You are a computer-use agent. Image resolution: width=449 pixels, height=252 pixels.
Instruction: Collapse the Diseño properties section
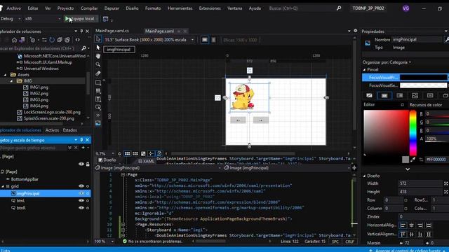365,176
